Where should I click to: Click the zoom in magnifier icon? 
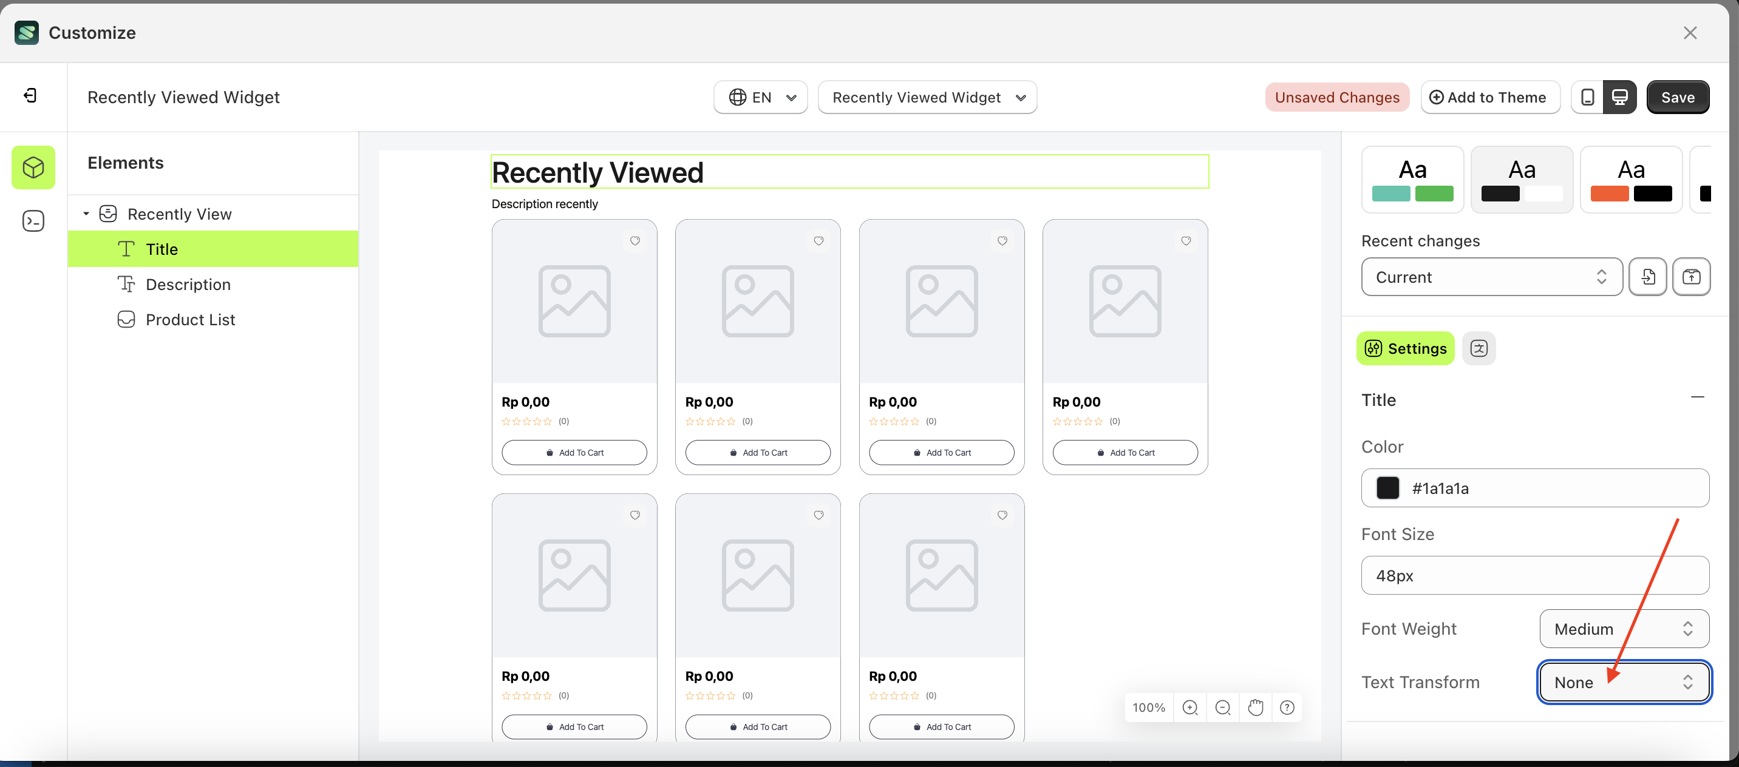tap(1190, 707)
